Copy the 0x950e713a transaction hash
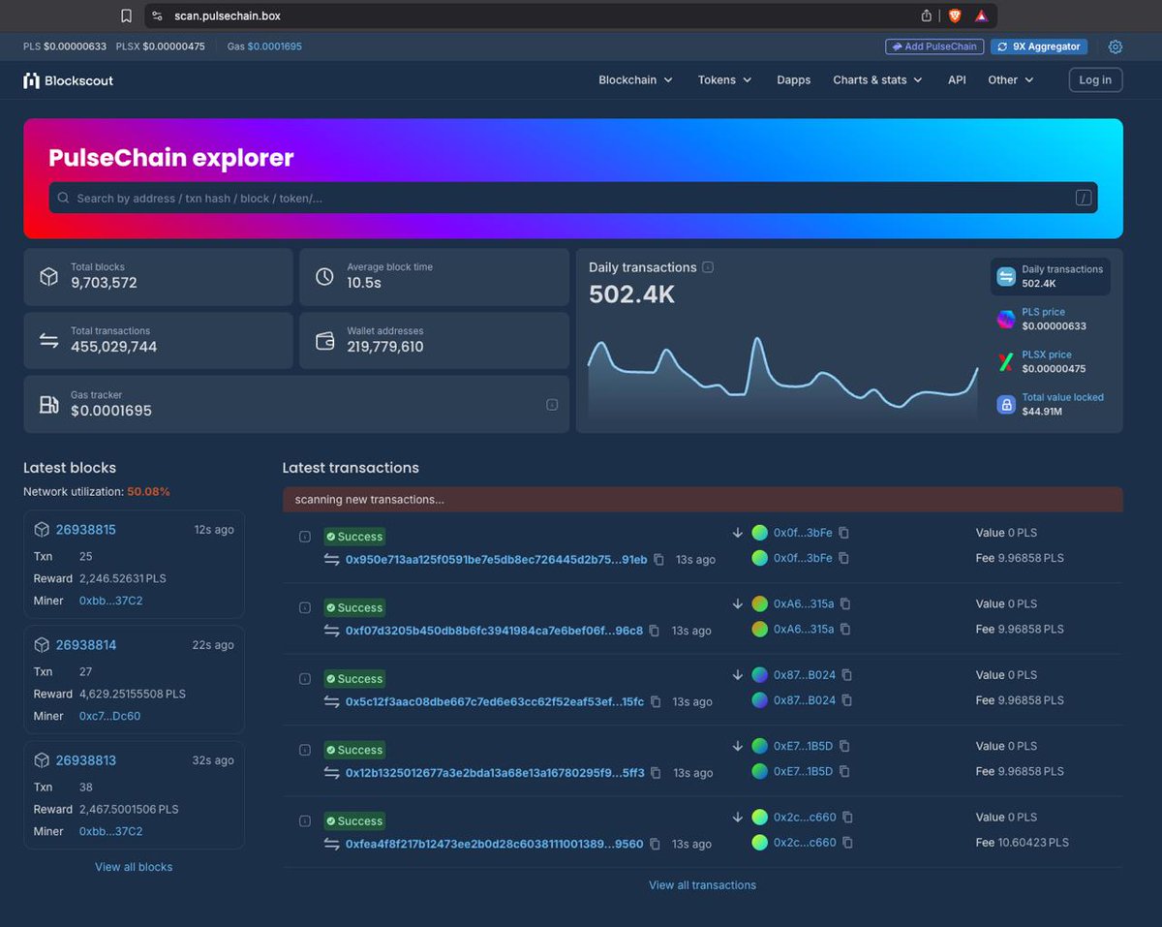Viewport: 1162px width, 927px height. [659, 560]
